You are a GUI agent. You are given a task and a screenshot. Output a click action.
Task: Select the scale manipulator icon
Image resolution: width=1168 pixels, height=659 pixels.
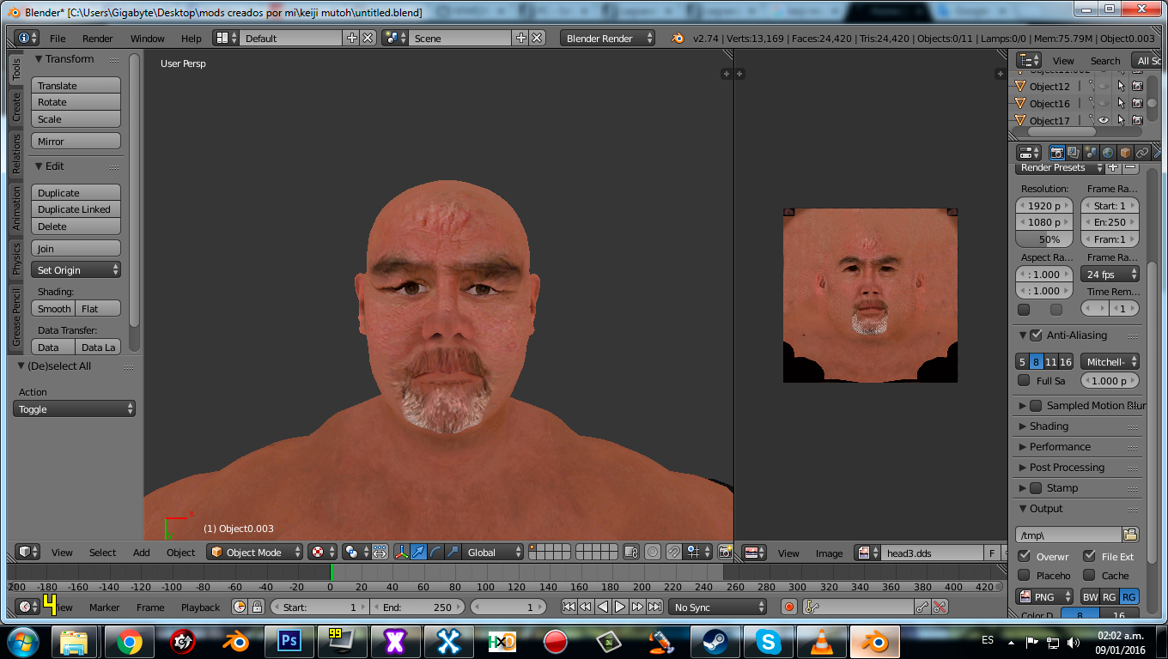tap(453, 553)
